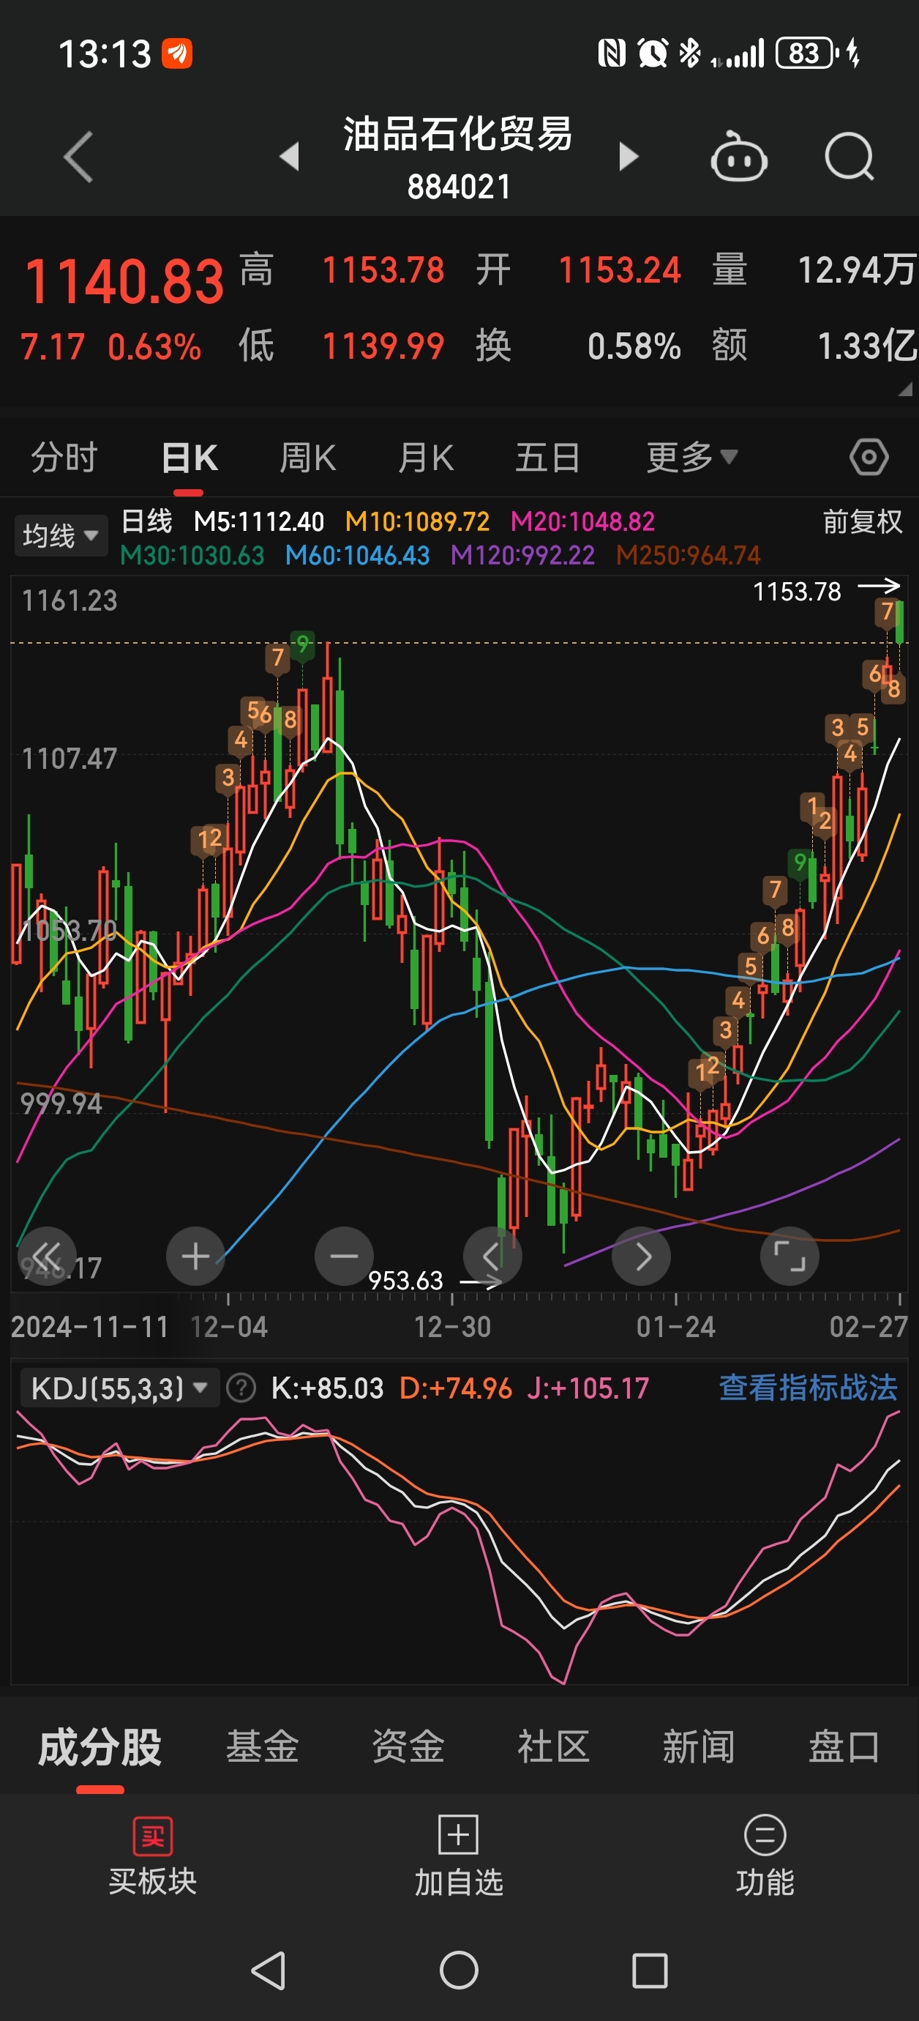The height and width of the screenshot is (2021, 919).
Task: Zoom in chart with plus button
Action: coord(195,1256)
